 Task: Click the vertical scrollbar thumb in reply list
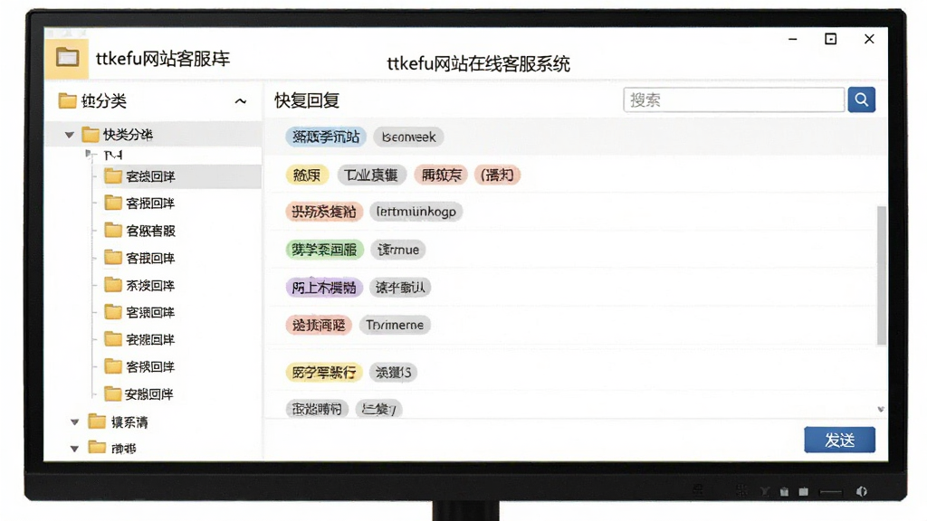click(882, 275)
